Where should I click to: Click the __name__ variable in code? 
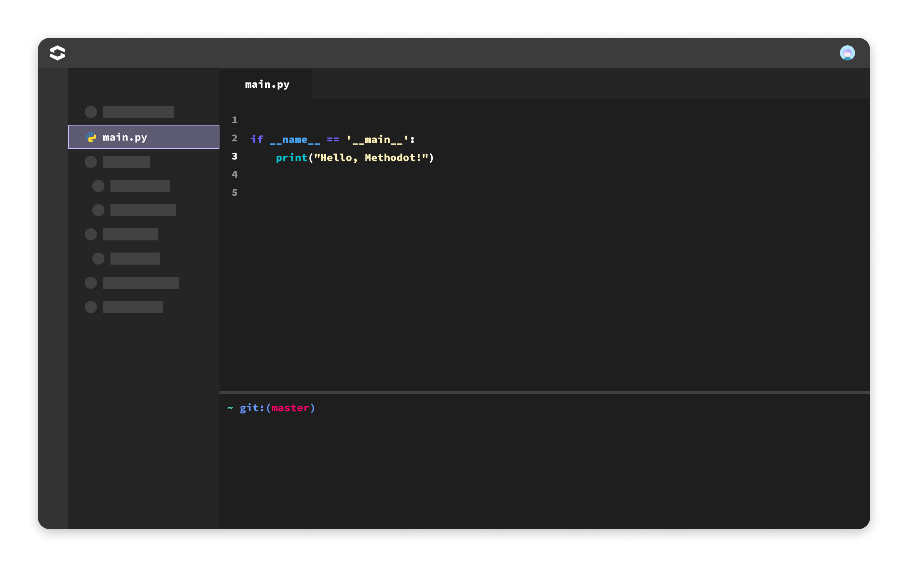pos(295,139)
